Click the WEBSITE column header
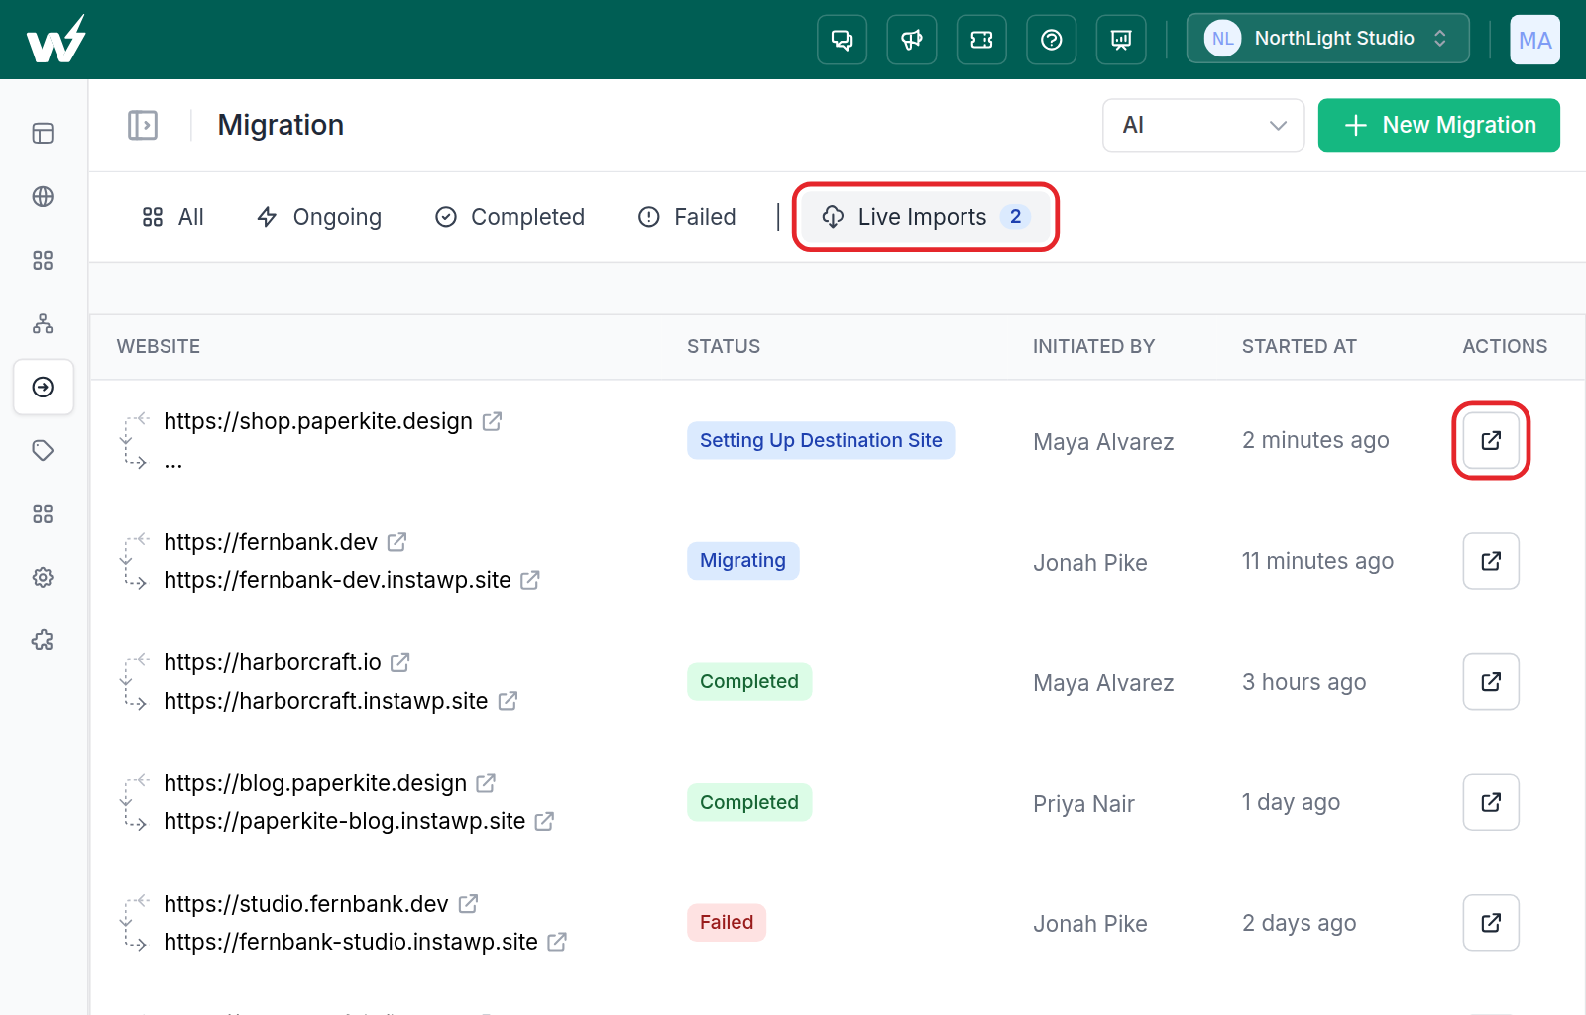The height and width of the screenshot is (1015, 1586). pyautogui.click(x=159, y=346)
